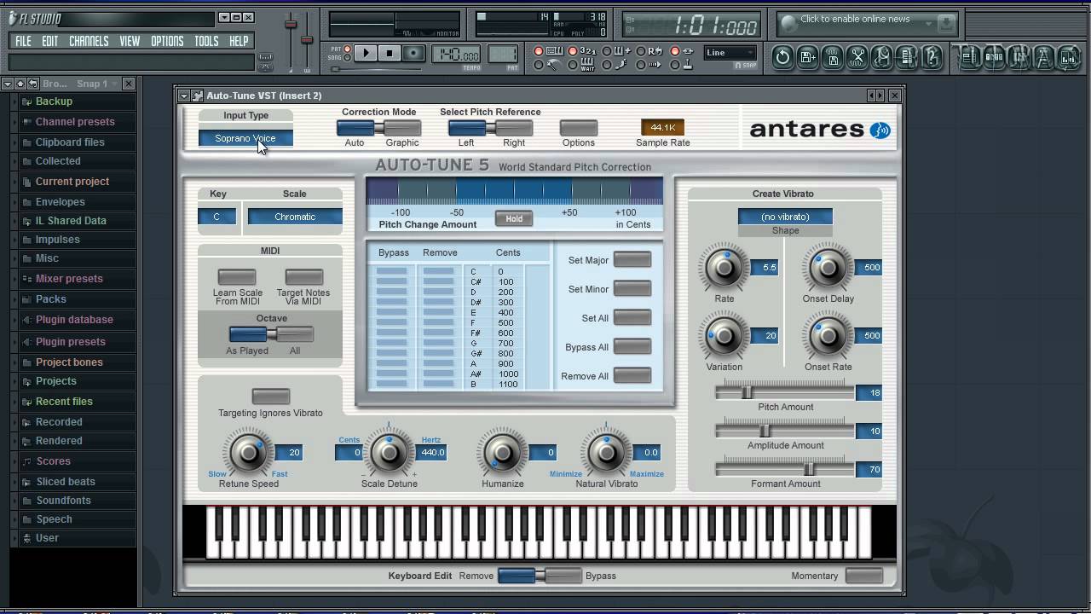Toggle blend recorded notes icon
This screenshot has height=614, width=1091.
[618, 51]
